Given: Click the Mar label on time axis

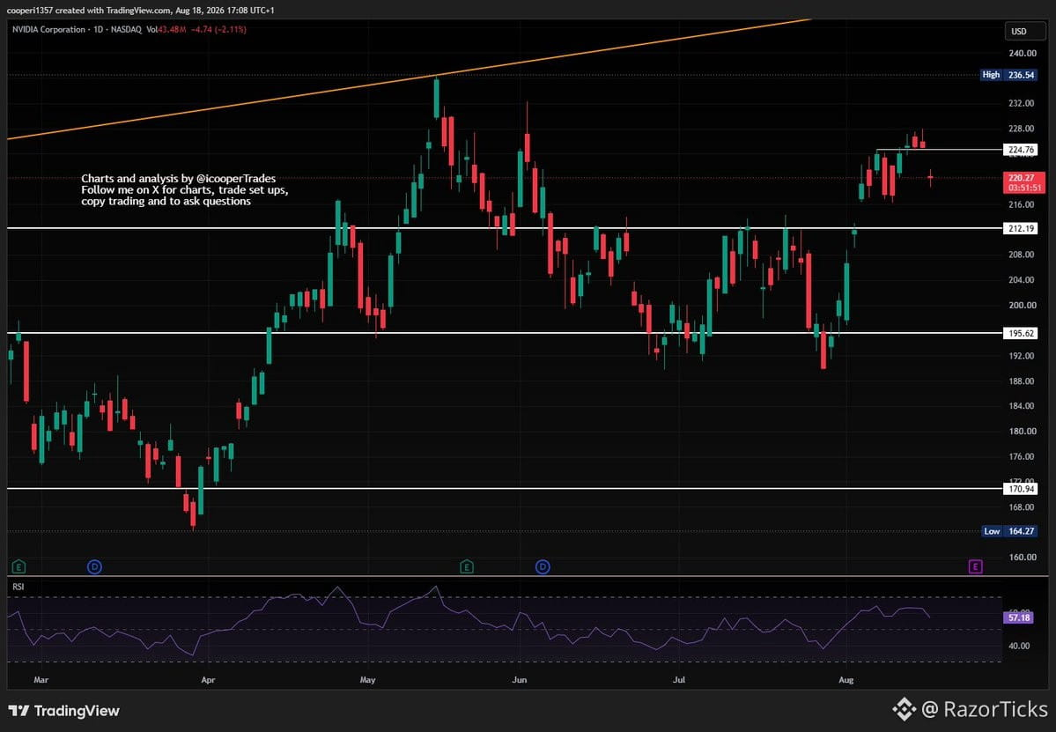Looking at the screenshot, I should point(41,679).
